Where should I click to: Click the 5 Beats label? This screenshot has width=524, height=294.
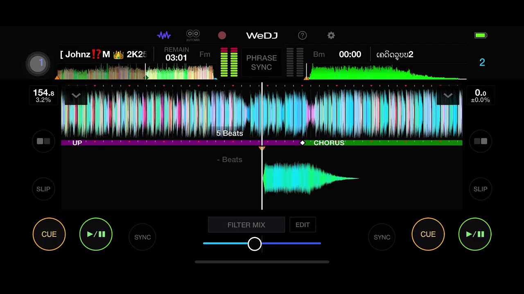230,134
